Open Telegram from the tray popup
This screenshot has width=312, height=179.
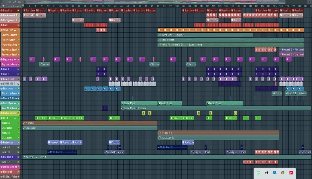[x=266, y=172]
